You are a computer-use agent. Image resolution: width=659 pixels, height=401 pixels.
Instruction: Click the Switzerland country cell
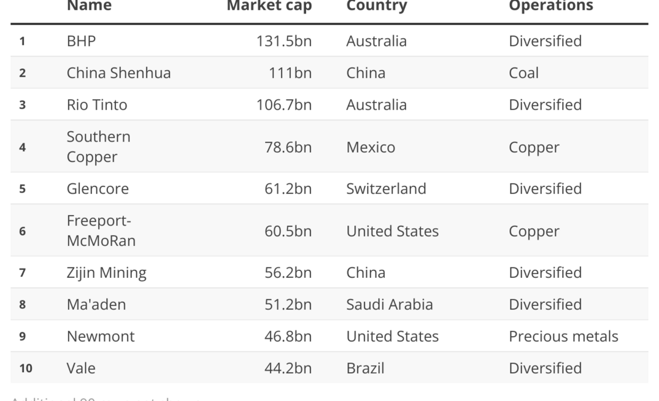pos(386,188)
